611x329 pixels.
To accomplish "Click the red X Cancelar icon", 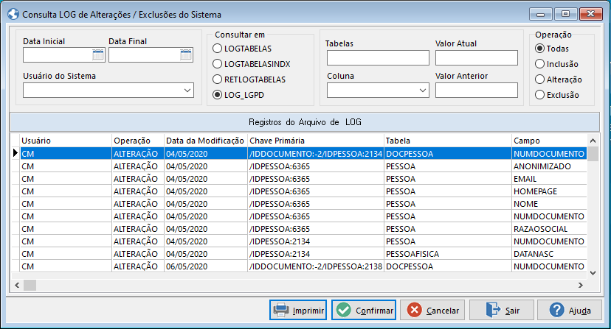I will coord(415,310).
